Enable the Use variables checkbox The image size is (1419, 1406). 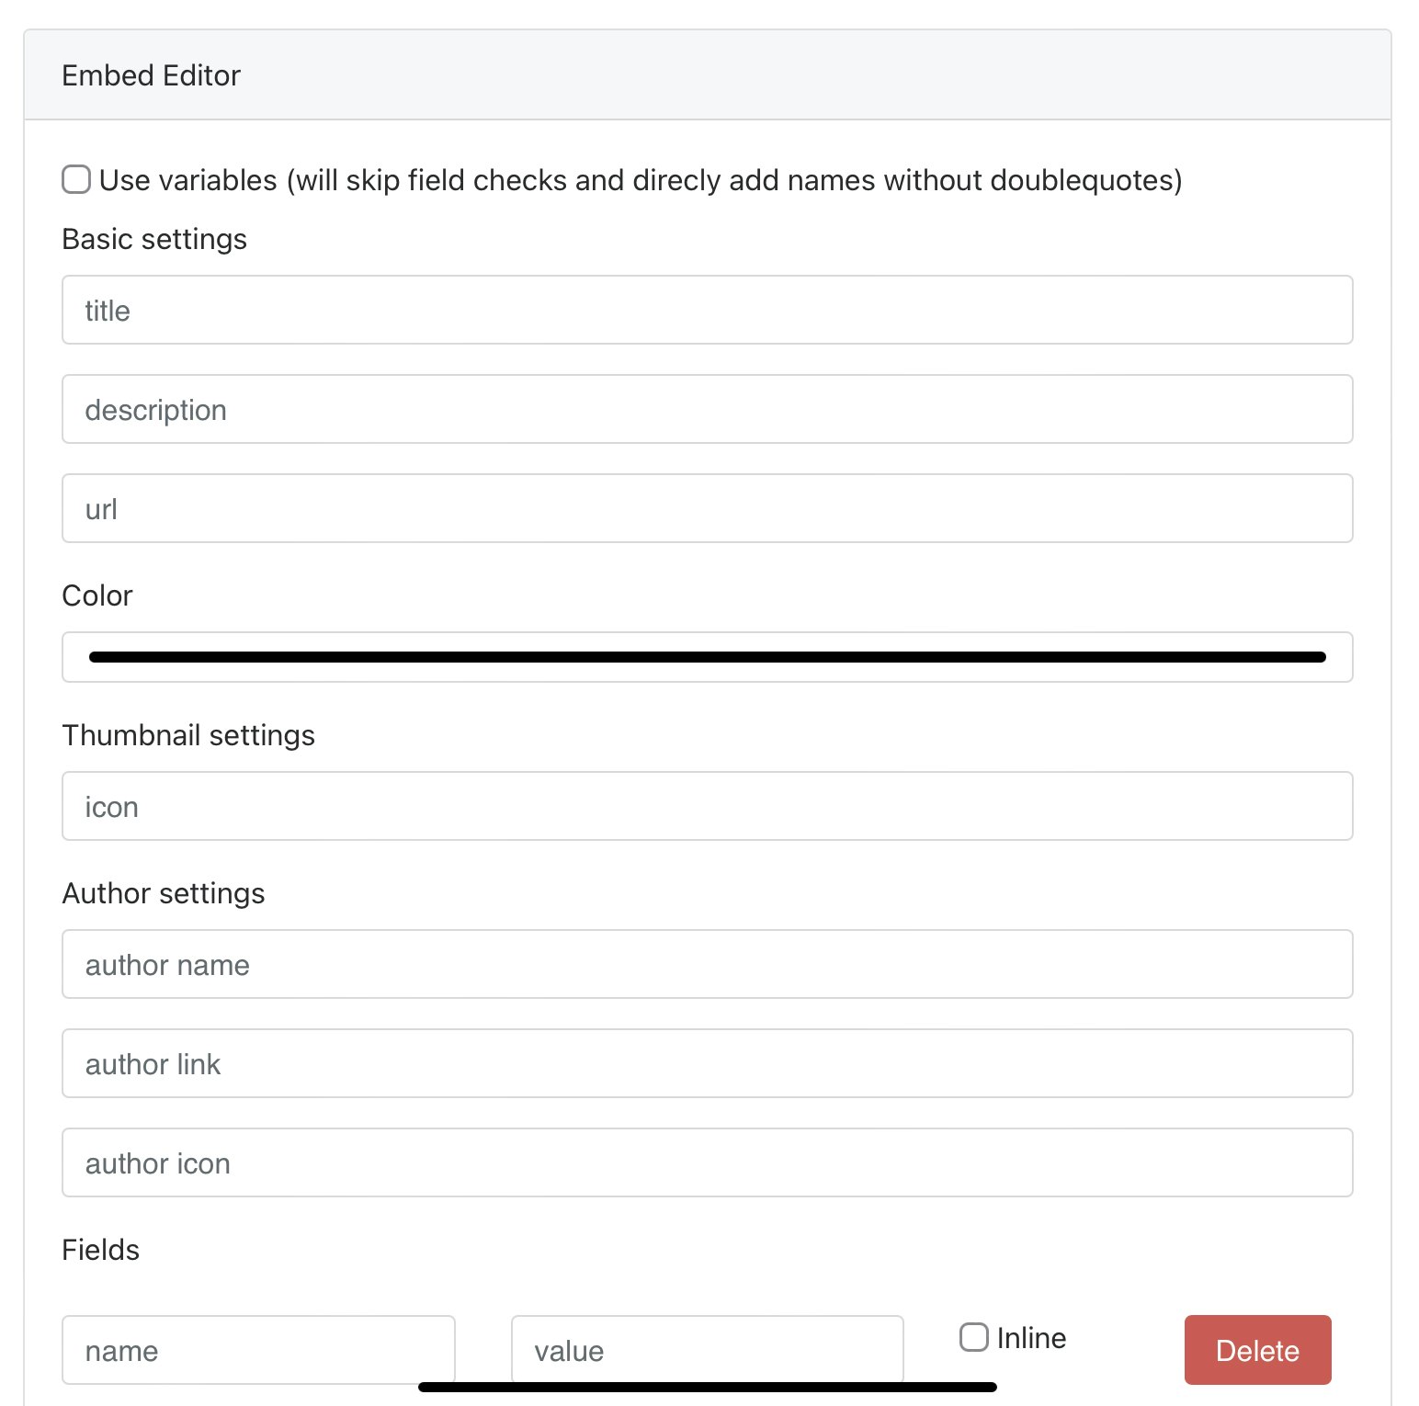pyautogui.click(x=76, y=179)
